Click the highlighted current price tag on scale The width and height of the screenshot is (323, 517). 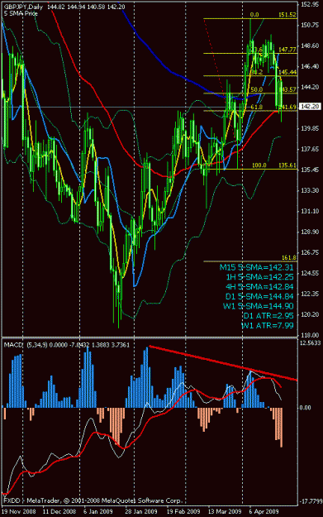pyautogui.click(x=310, y=107)
